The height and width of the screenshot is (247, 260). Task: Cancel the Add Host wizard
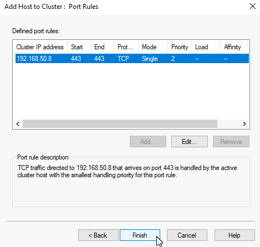tap(187, 235)
